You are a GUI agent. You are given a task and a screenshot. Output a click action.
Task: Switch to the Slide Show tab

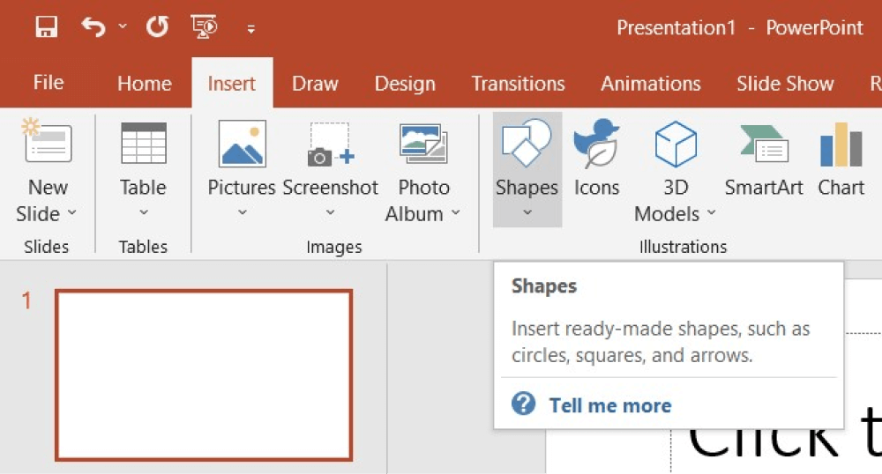[x=785, y=83]
